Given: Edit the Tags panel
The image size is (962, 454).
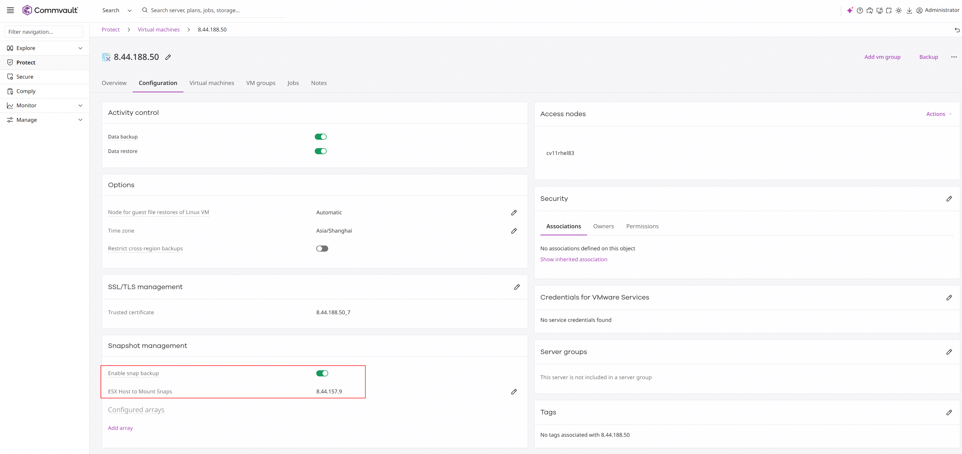Looking at the screenshot, I should point(949,412).
